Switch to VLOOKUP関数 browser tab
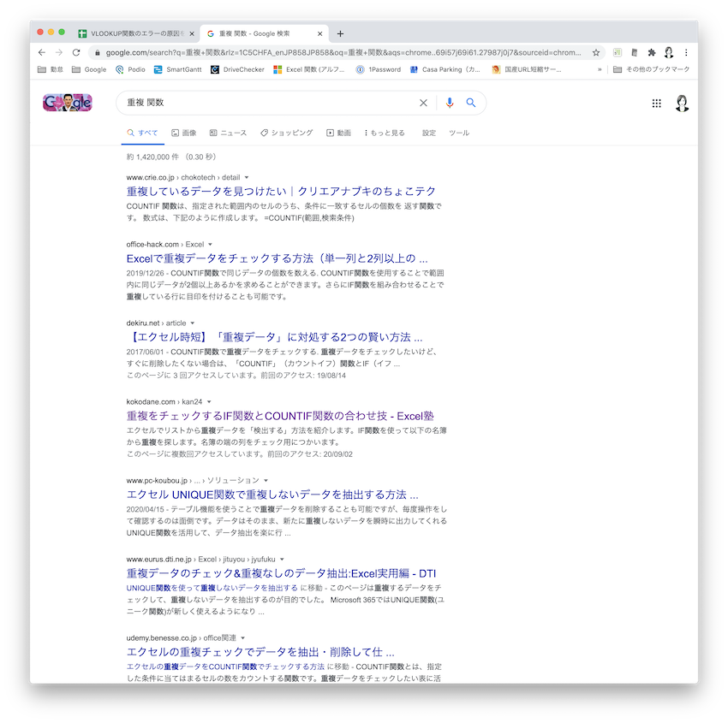Viewport: 728px width, 723px height. click(x=134, y=33)
